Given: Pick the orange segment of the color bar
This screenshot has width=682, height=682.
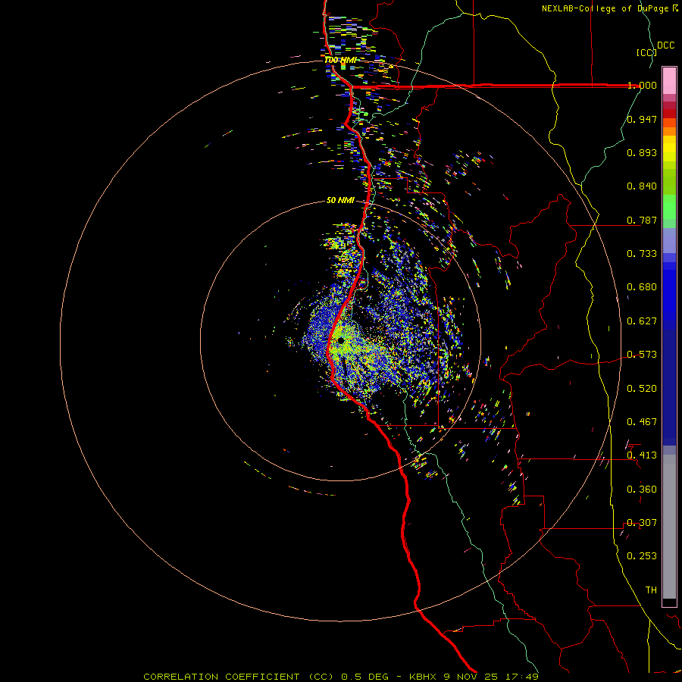Looking at the screenshot, I should tap(669, 130).
